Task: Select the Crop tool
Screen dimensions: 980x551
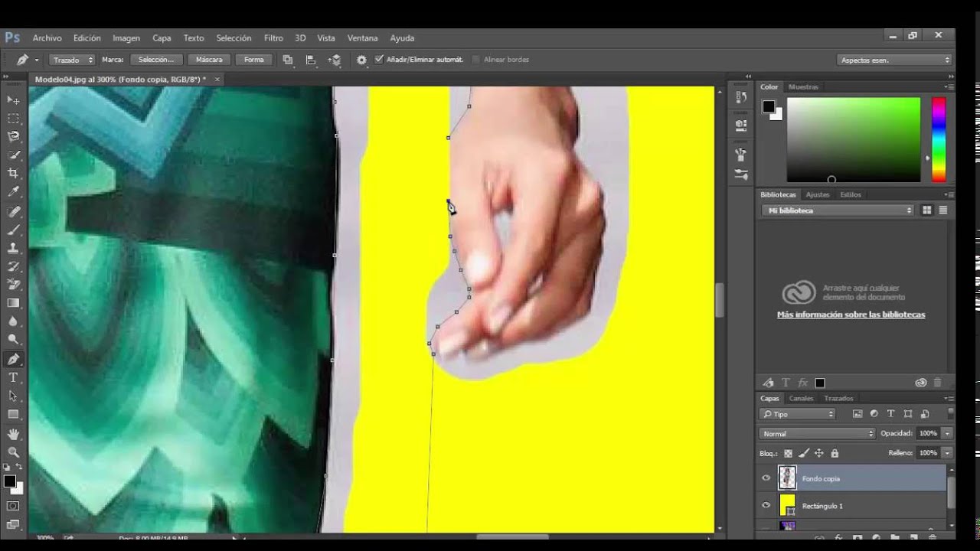Action: pos(13,174)
